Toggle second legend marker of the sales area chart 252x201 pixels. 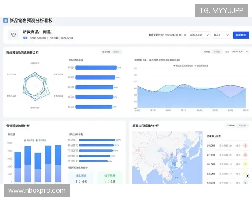click(x=195, y=66)
